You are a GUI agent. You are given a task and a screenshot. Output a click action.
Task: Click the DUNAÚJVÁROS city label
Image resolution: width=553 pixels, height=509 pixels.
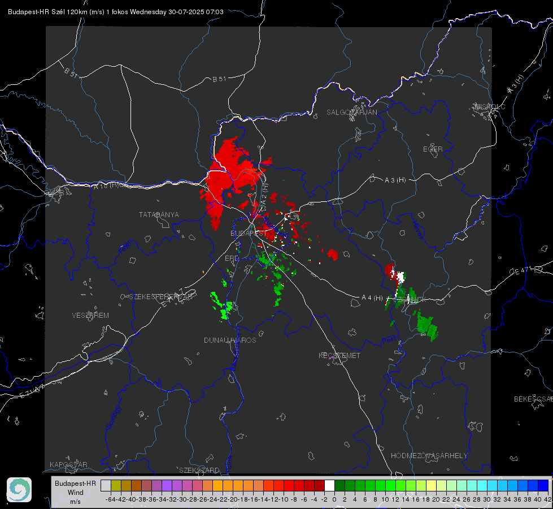pyautogui.click(x=230, y=340)
